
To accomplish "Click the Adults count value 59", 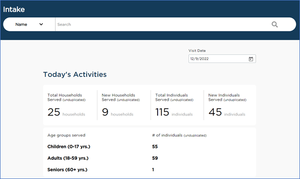I will click(x=155, y=158).
